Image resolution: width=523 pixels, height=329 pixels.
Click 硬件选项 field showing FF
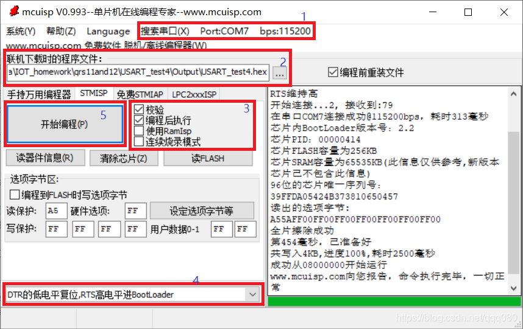tap(135, 210)
